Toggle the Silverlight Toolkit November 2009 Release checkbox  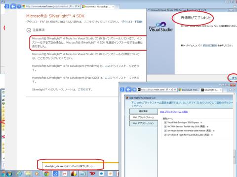click(165, 131)
